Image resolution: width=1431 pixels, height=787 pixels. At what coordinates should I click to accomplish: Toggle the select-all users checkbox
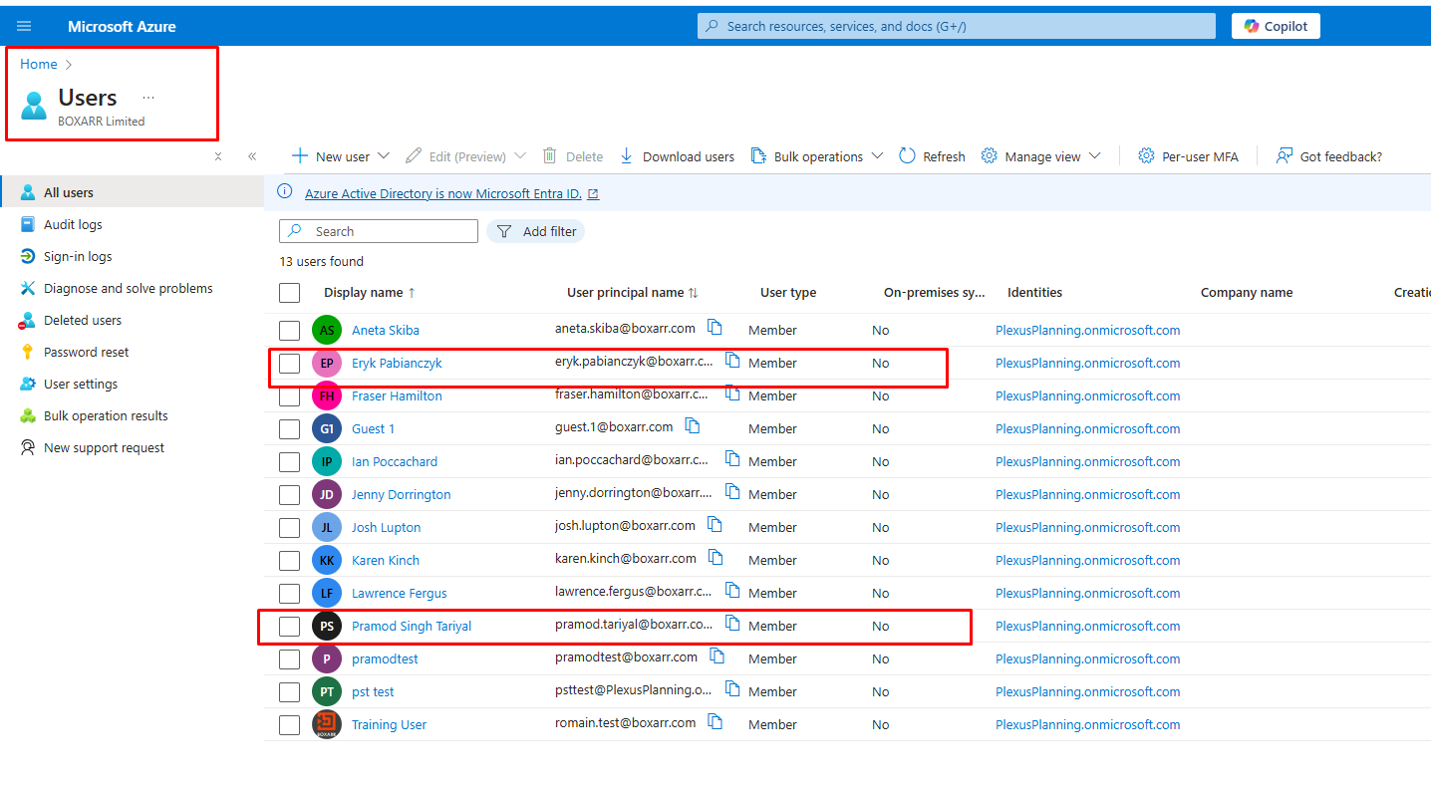pyautogui.click(x=289, y=292)
